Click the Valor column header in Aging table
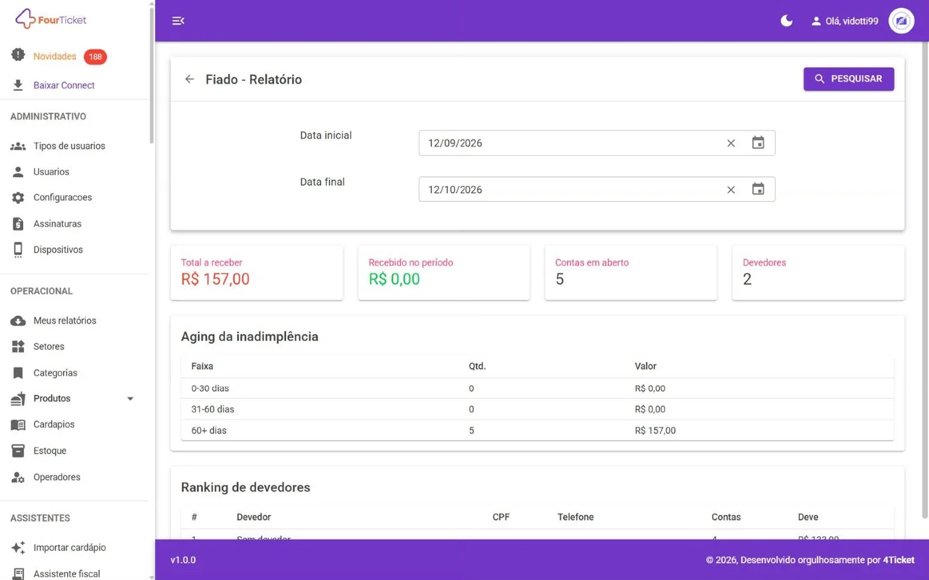Image resolution: width=929 pixels, height=580 pixels. click(x=646, y=366)
